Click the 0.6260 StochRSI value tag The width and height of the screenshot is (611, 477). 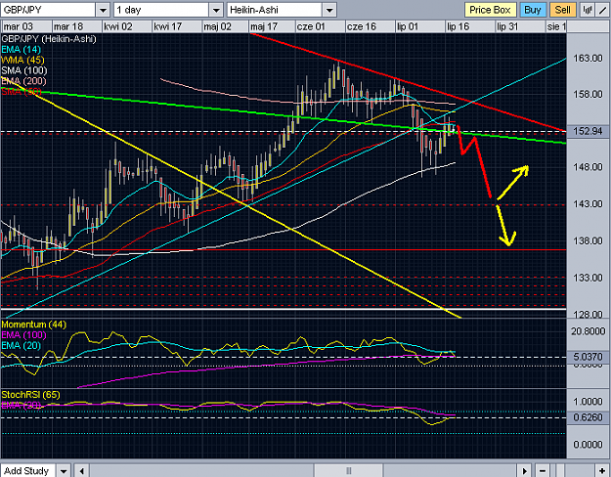click(x=588, y=417)
